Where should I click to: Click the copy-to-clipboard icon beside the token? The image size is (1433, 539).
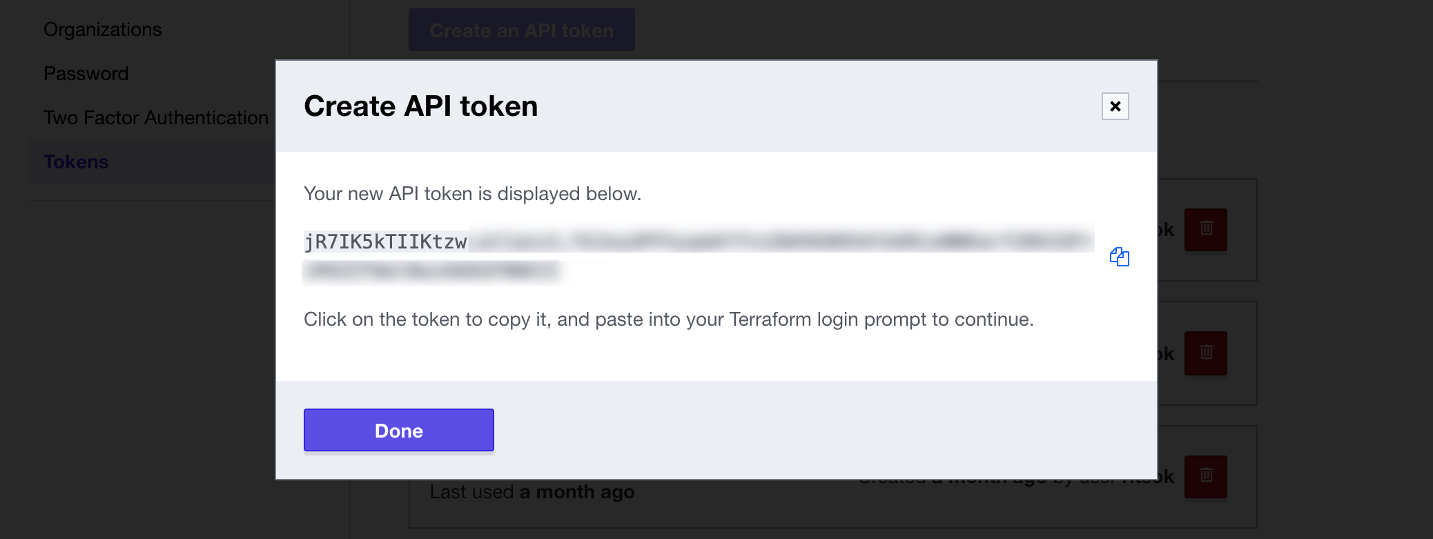pyautogui.click(x=1119, y=257)
